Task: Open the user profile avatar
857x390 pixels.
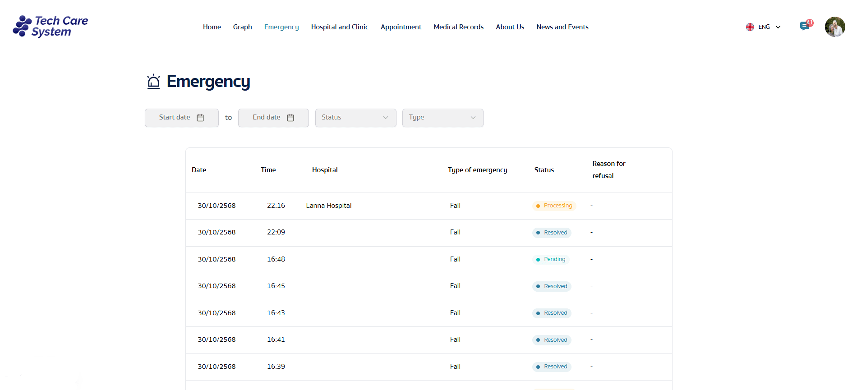Action: tap(834, 27)
